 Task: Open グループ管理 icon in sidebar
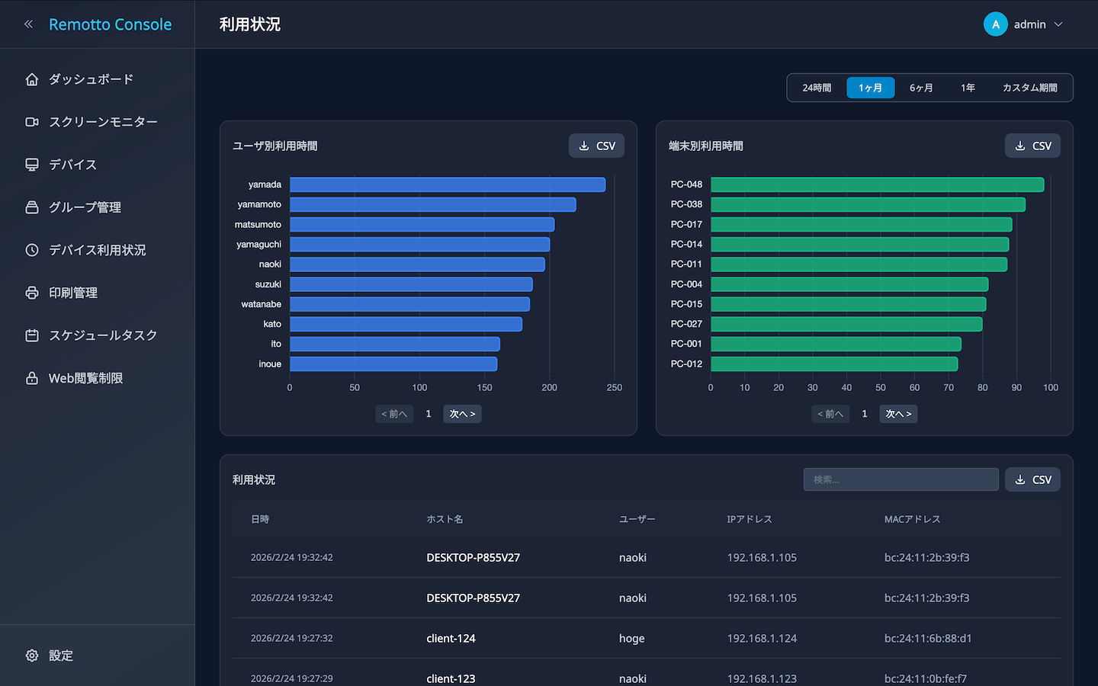[x=32, y=207]
